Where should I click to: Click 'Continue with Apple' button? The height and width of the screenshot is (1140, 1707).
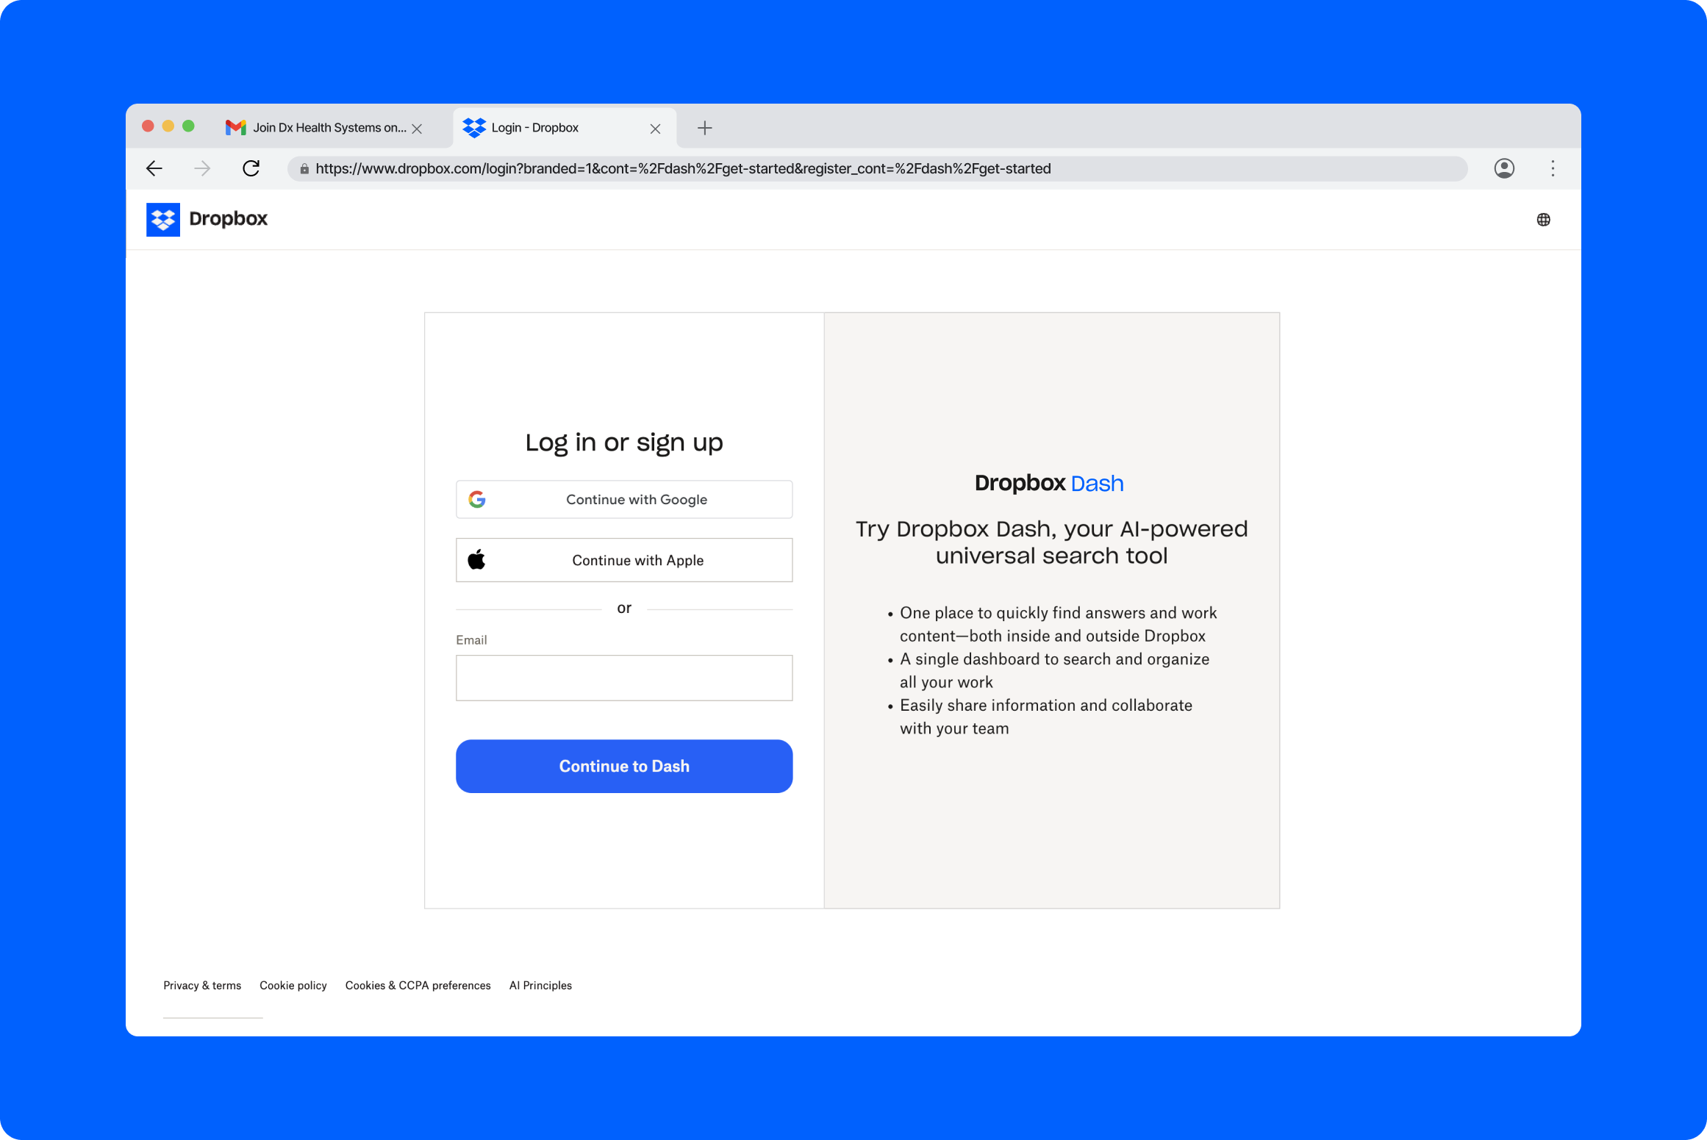(623, 560)
